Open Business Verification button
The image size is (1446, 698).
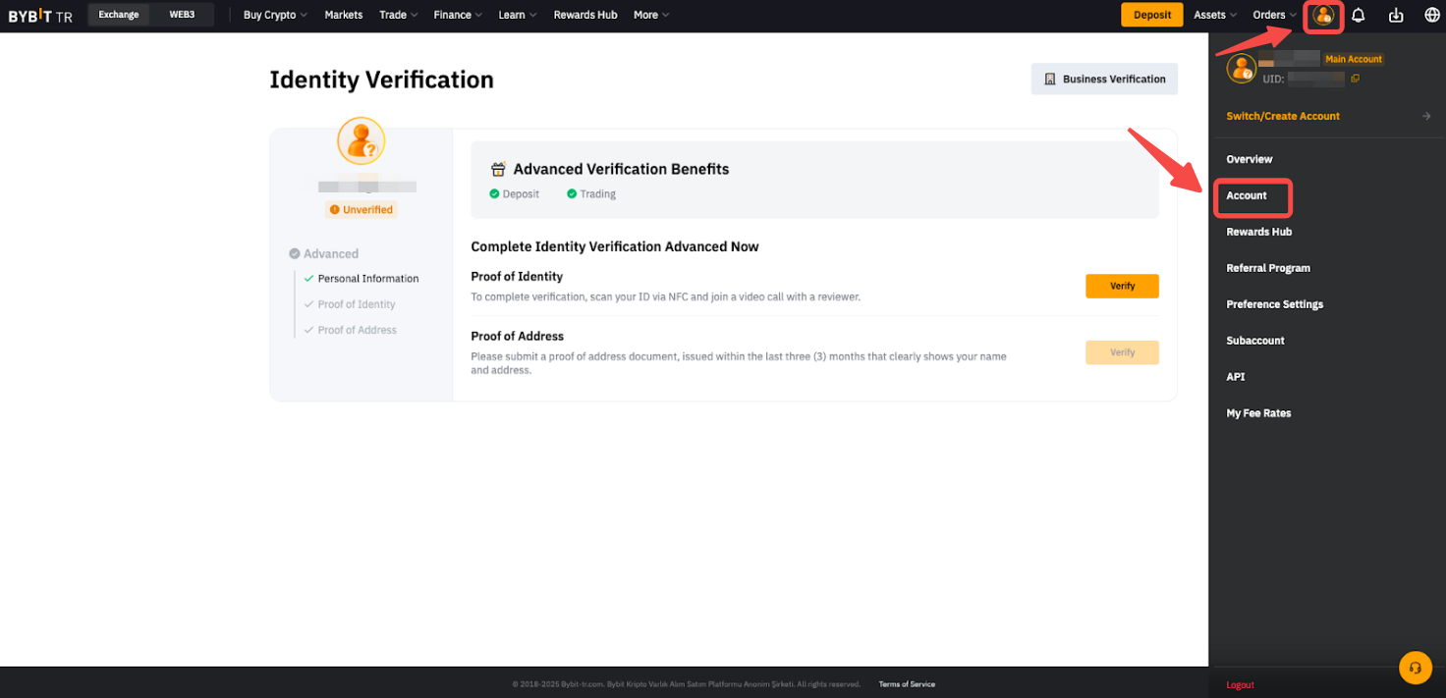[x=1104, y=80]
